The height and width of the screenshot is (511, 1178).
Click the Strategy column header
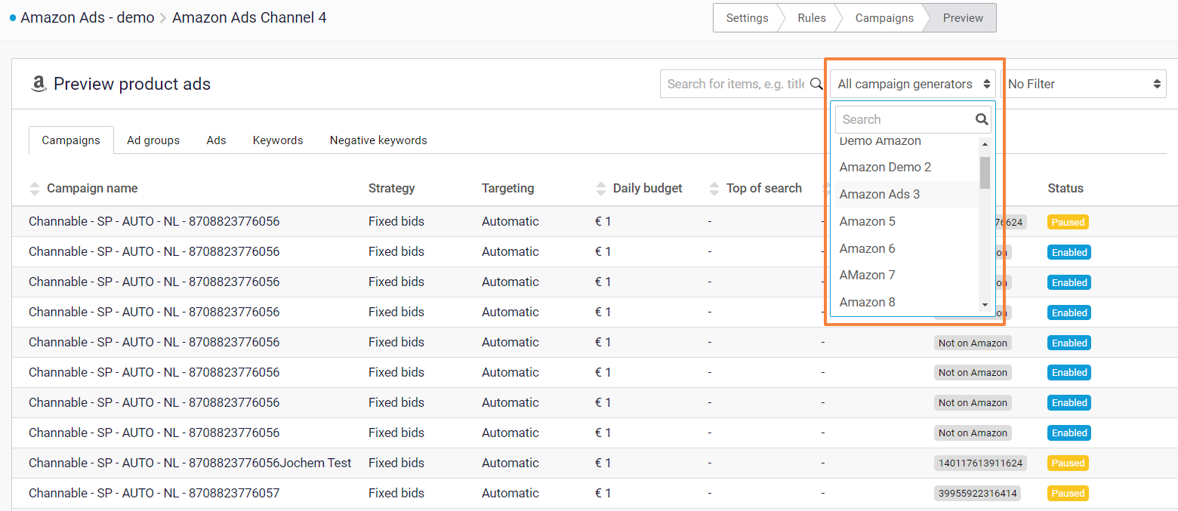pos(391,189)
